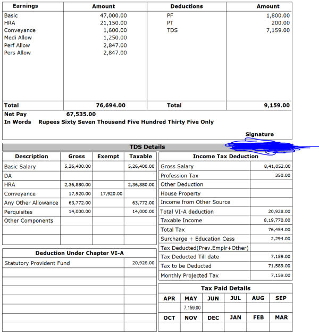Screen dimensions: 319x334
Task: Select the Gross Salary value 8,41,052.00
Action: click(x=277, y=167)
